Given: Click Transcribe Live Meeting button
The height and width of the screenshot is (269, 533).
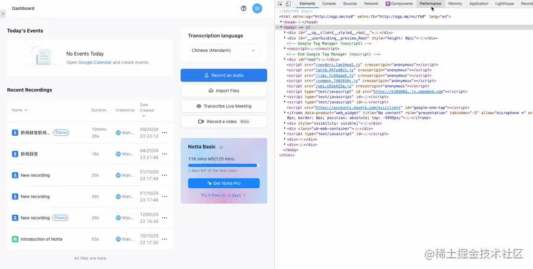Looking at the screenshot, I should [x=224, y=106].
